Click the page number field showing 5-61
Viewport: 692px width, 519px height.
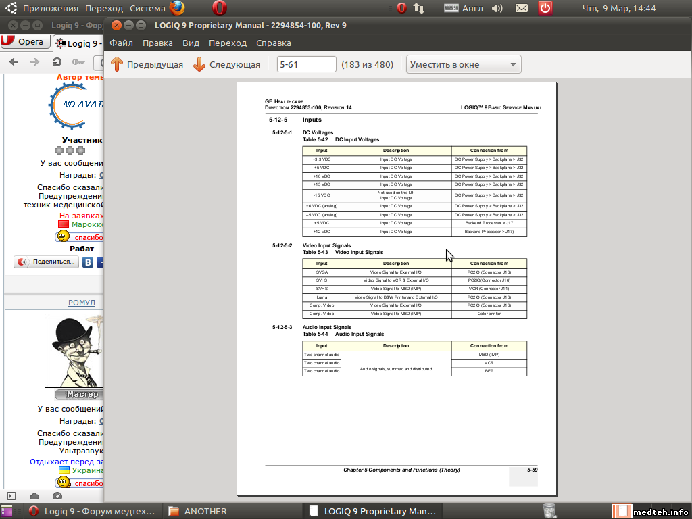[x=307, y=64]
